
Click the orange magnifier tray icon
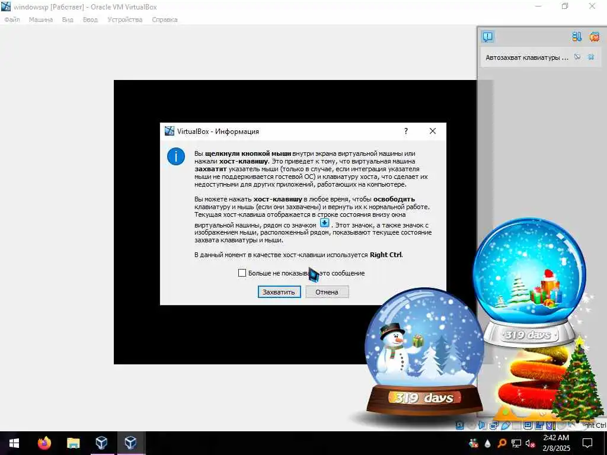[x=501, y=443]
